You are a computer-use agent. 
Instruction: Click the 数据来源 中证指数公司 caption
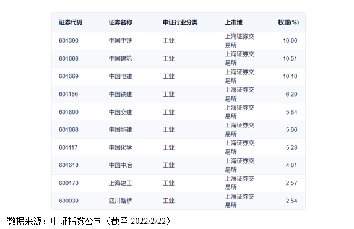pos(88,221)
